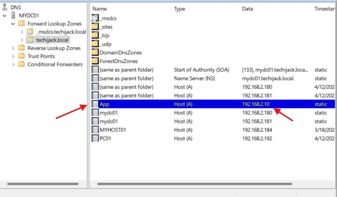Click the MYHOST01 record icon

tap(95, 130)
